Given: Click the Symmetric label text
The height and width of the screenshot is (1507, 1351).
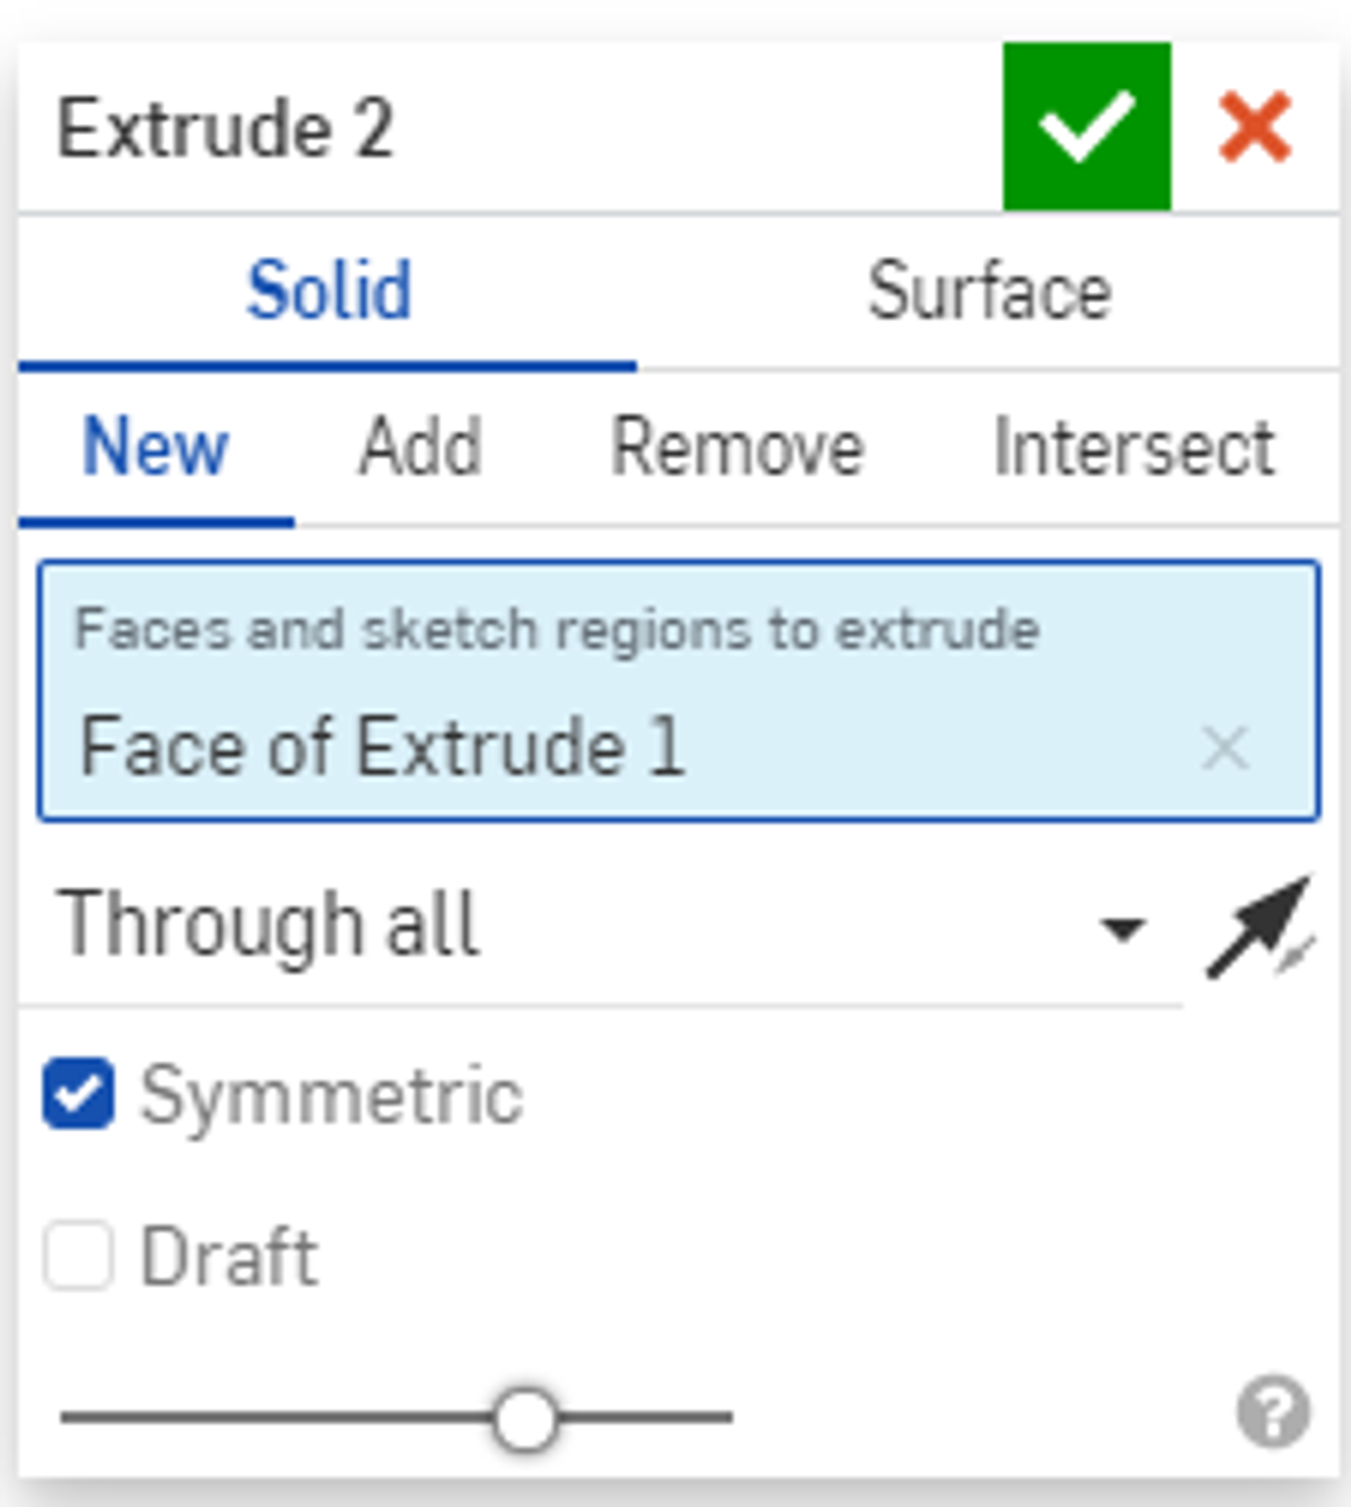Looking at the screenshot, I should pyautogui.click(x=331, y=1095).
